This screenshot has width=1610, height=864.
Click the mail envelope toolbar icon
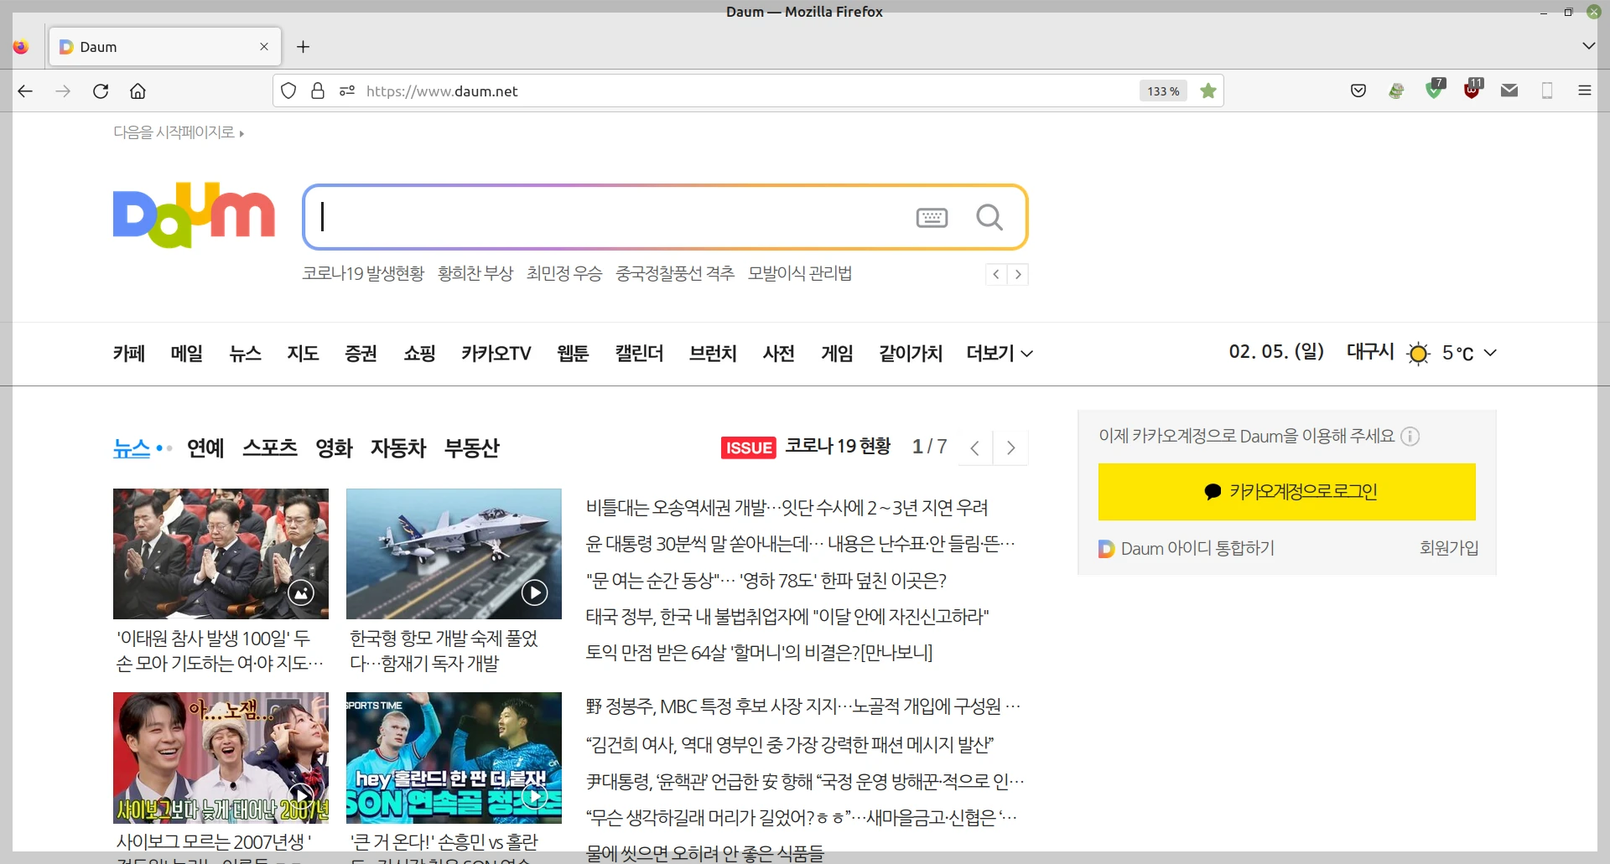point(1509,91)
